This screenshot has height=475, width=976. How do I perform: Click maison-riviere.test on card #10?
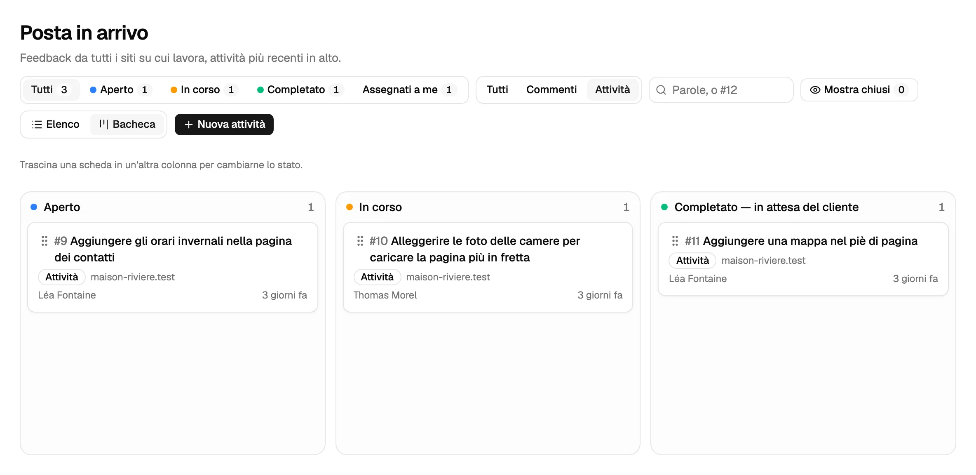448,277
